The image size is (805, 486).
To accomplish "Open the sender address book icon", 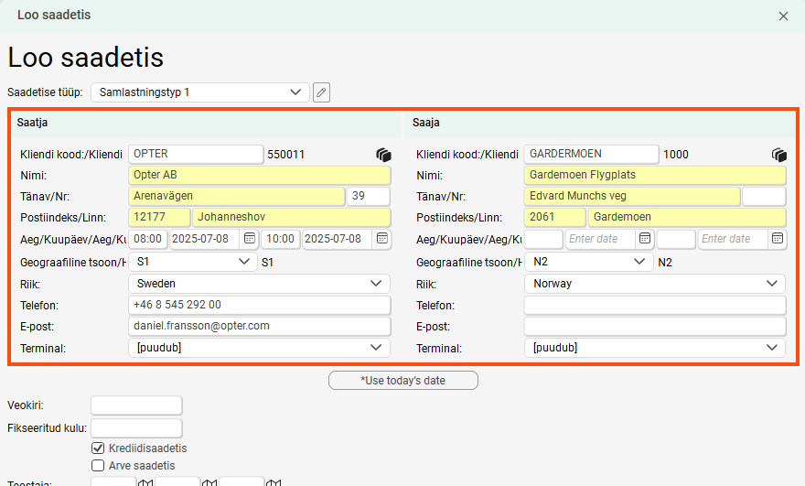I will (x=383, y=155).
